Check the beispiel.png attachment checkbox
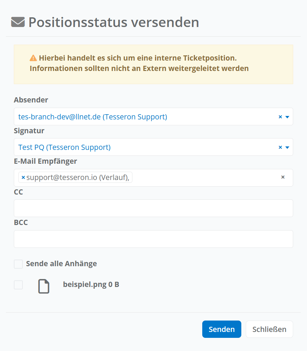The height and width of the screenshot is (351, 307). click(18, 285)
